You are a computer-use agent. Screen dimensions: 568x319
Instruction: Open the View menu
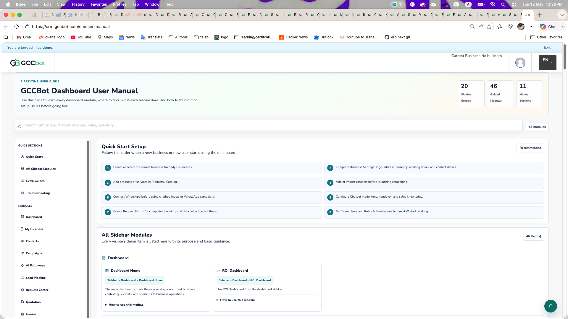coord(61,4)
